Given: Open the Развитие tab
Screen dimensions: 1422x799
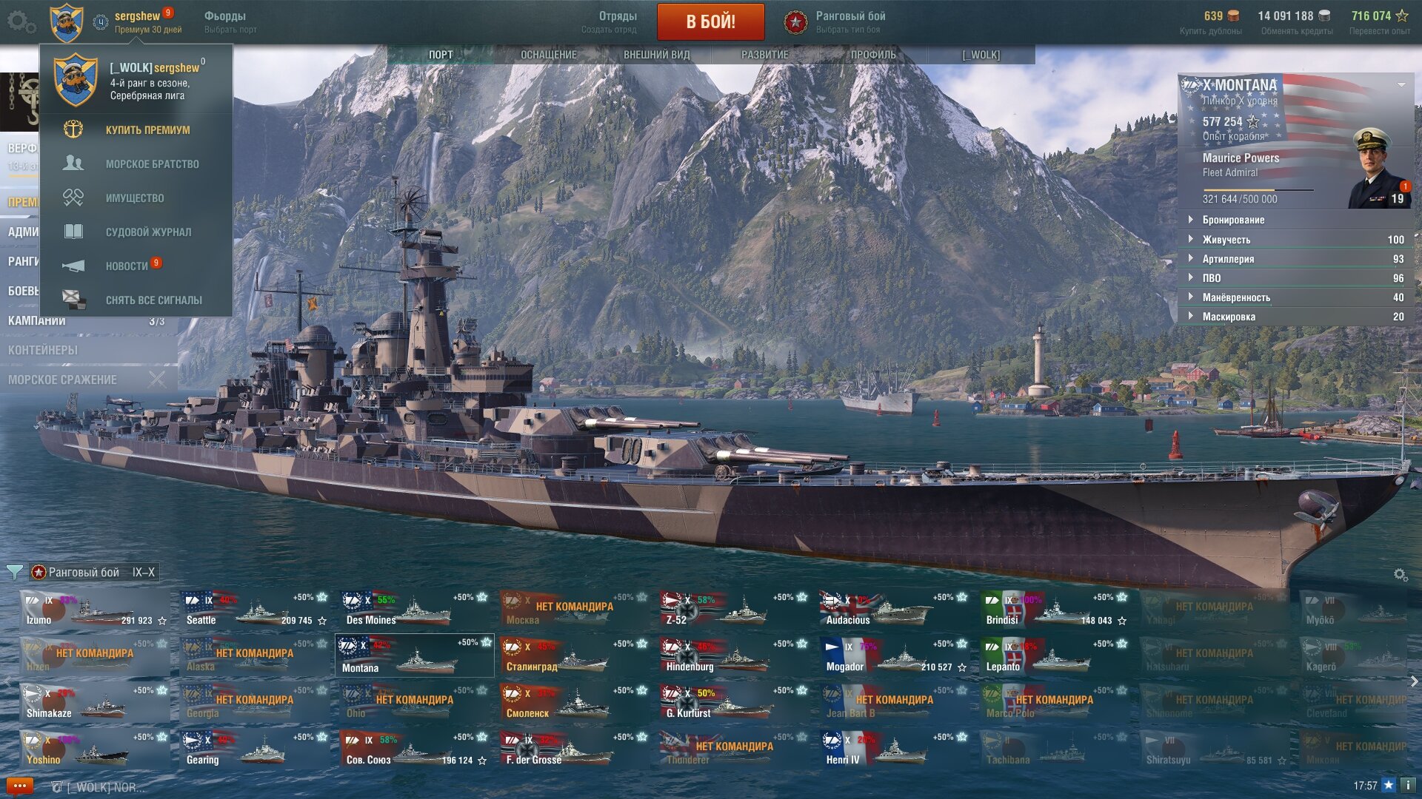Looking at the screenshot, I should 764,55.
